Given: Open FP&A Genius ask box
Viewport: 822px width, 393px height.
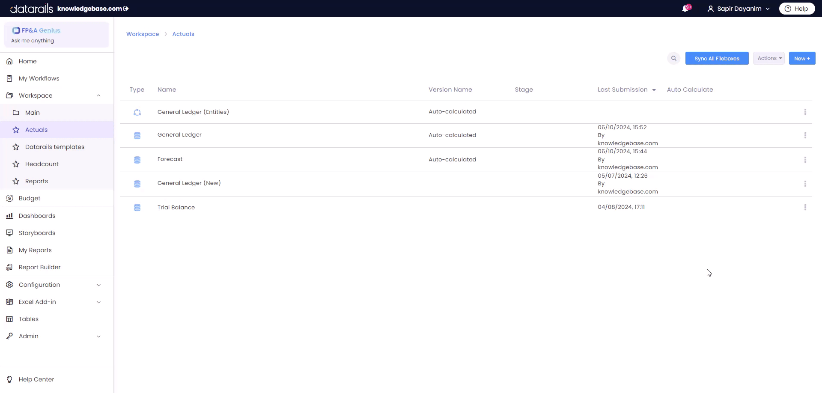Looking at the screenshot, I should pyautogui.click(x=57, y=35).
